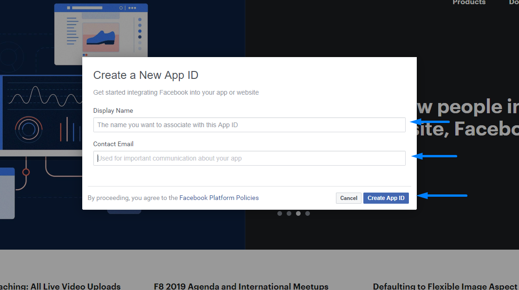Image resolution: width=519 pixels, height=290 pixels.
Task: Click the 'Display Name' label
Action: click(x=113, y=110)
